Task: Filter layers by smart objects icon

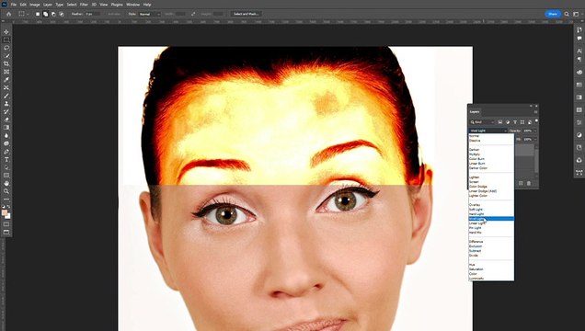Action: click(x=530, y=122)
